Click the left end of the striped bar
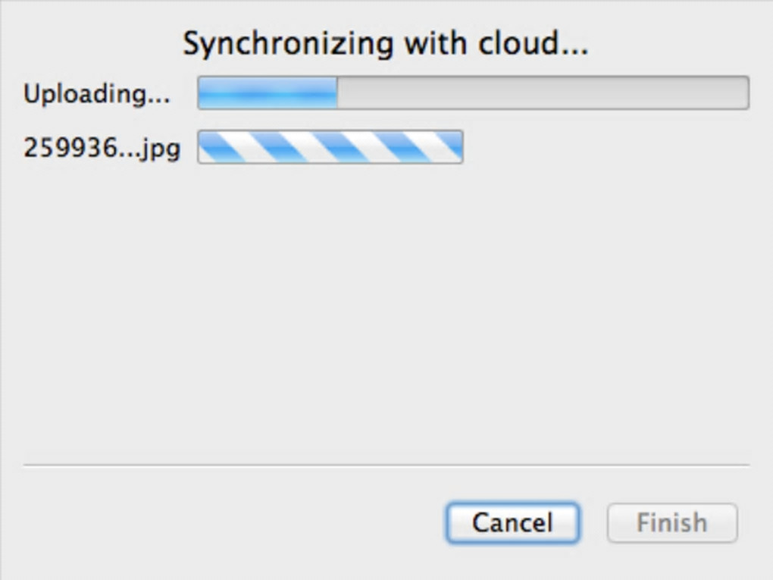The height and width of the screenshot is (580, 773). pos(205,147)
